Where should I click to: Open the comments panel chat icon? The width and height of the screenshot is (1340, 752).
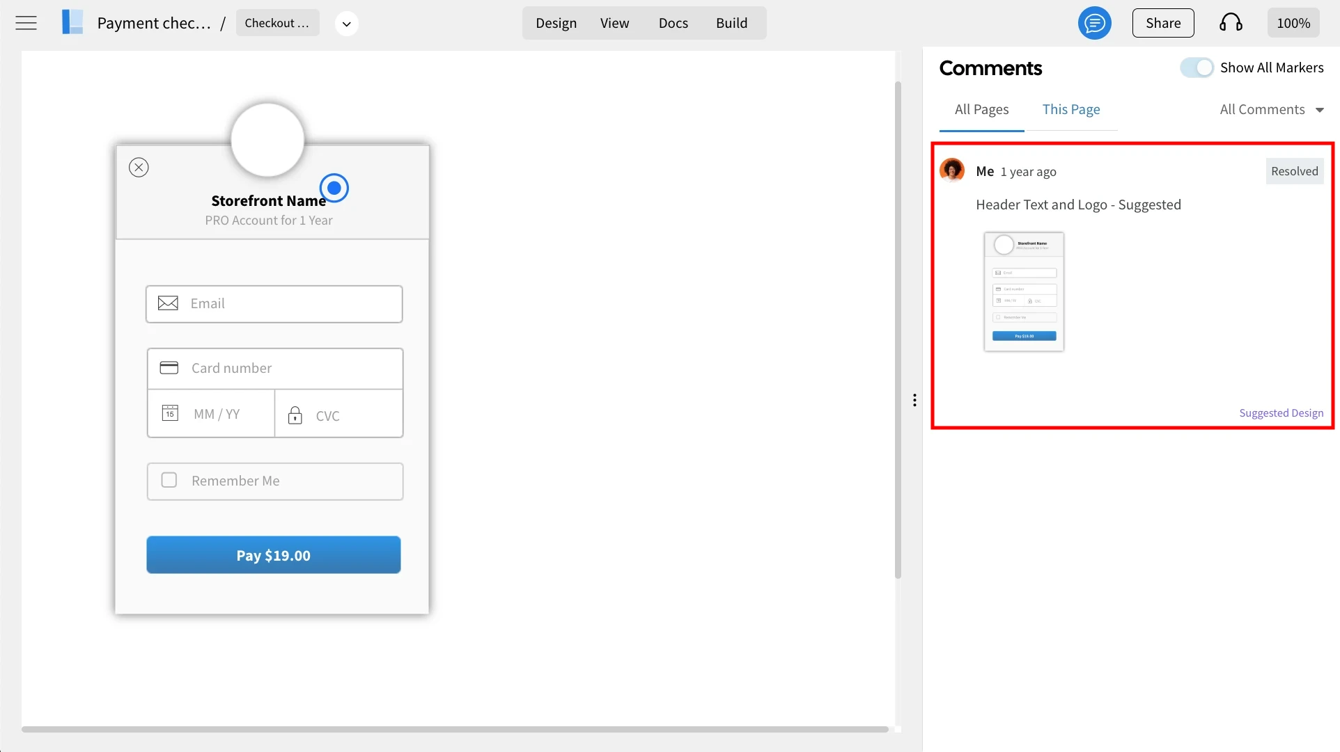coord(1094,23)
